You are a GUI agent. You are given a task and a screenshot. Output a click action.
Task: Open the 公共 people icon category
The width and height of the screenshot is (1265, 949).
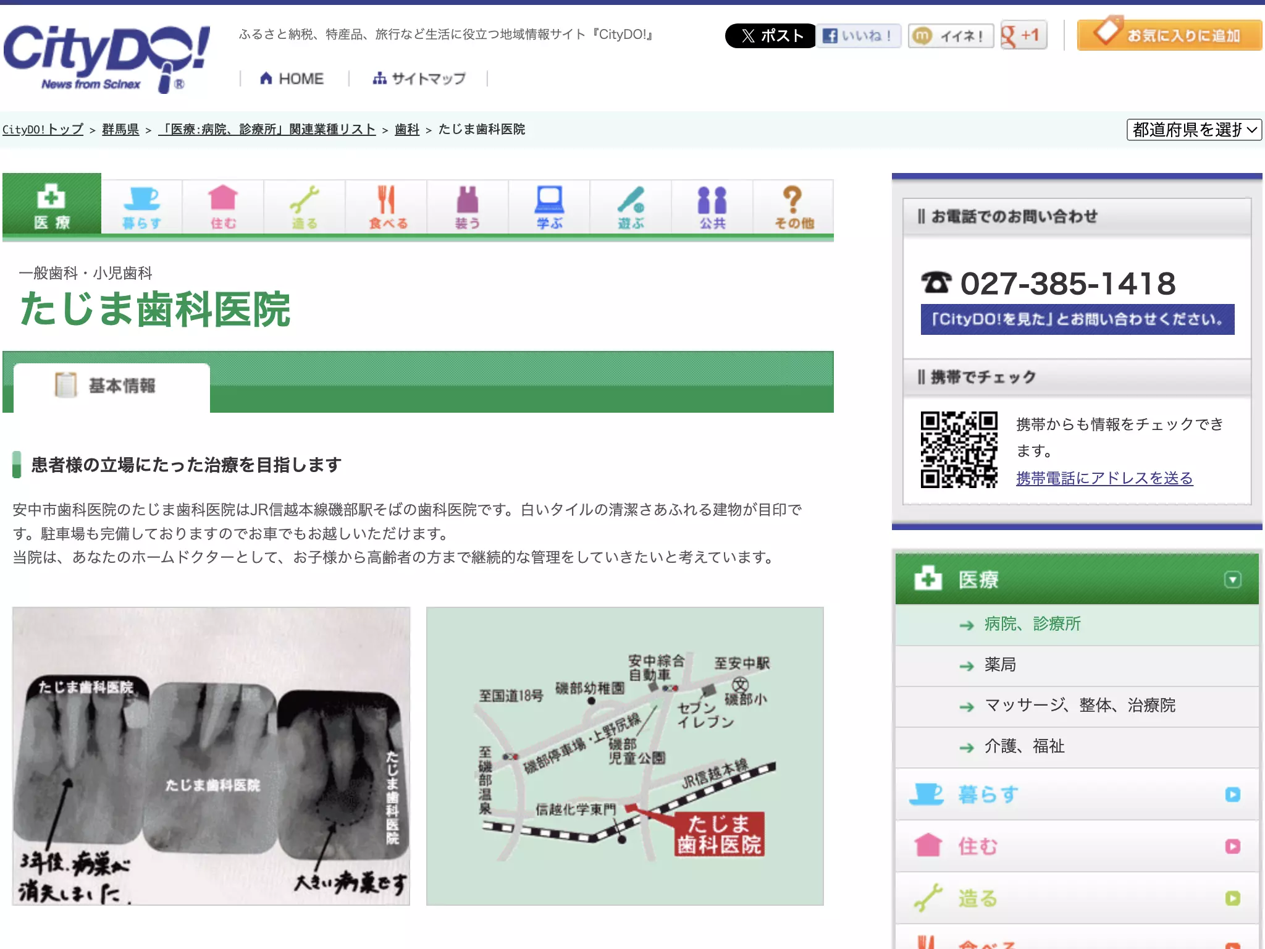712,208
